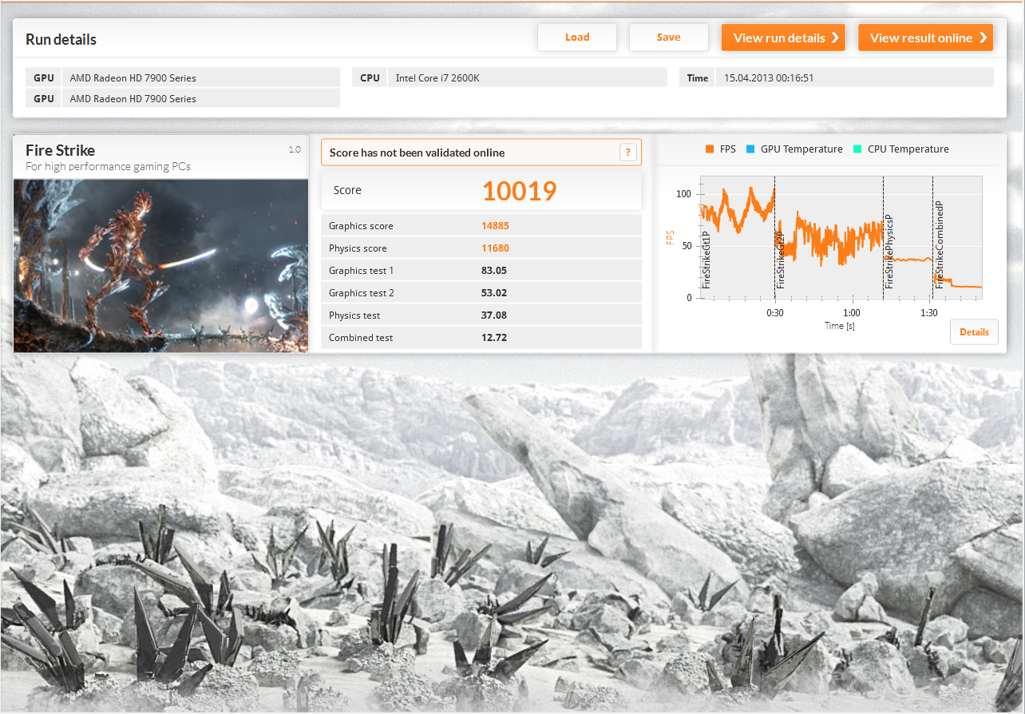Click the FireStrikeGt2P marker on chart

point(781,260)
